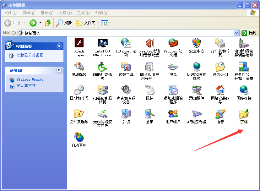
Task: Open 语音 icon
Action: point(220,113)
